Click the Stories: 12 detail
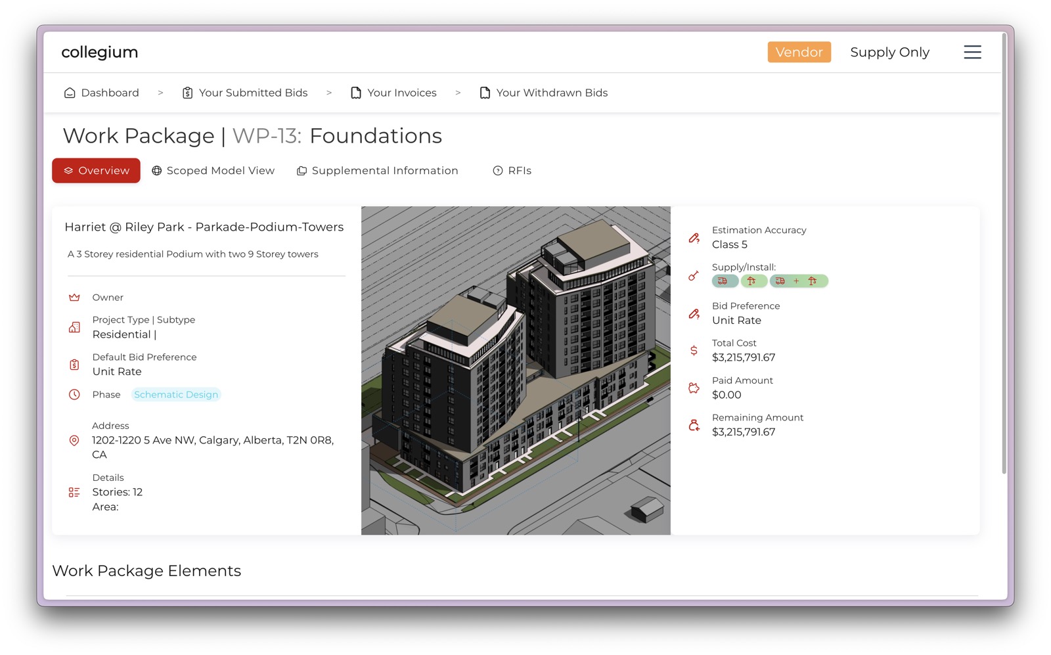This screenshot has height=655, width=1051. click(x=118, y=492)
